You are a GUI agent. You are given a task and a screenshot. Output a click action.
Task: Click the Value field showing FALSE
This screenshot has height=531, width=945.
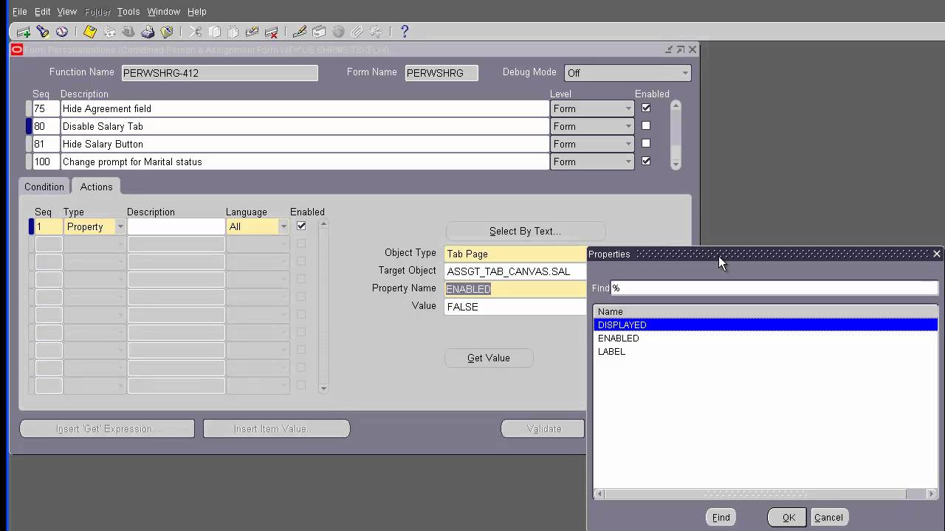point(515,307)
